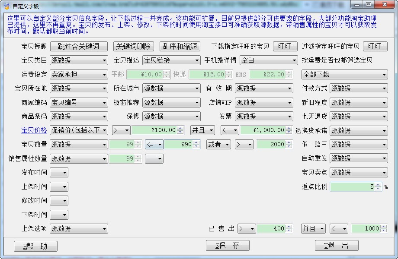Expand the 宝贝类目 dropdown
Screen dimensions: 398x259
[x=79, y=60]
